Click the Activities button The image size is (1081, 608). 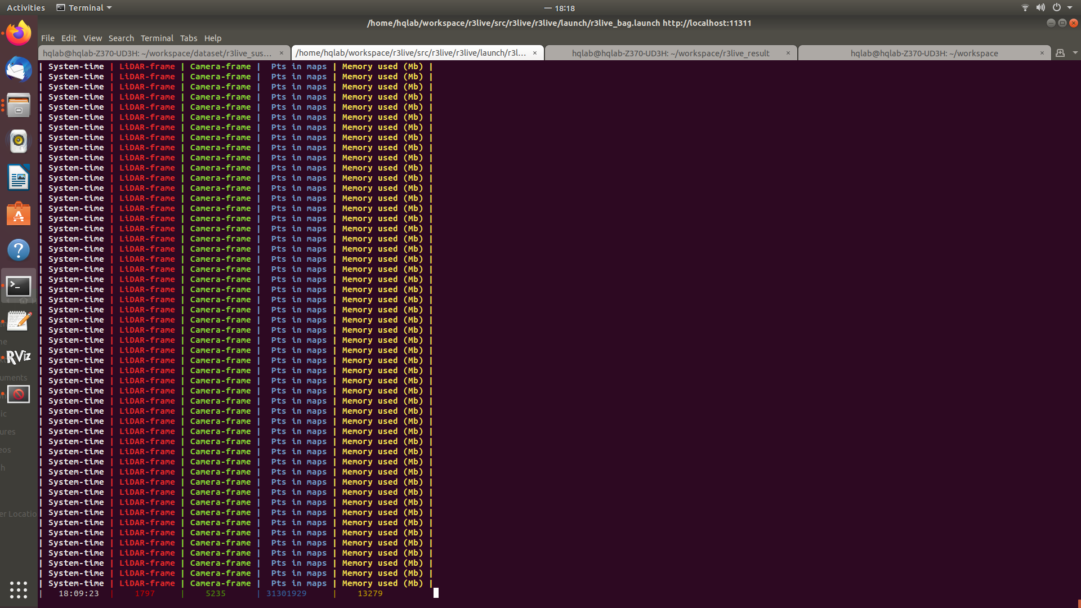26,8
